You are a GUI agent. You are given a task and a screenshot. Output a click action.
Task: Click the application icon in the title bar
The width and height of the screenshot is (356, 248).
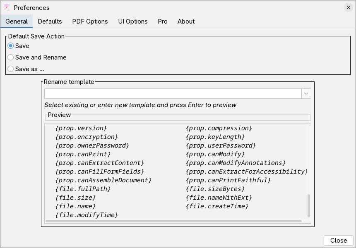point(7,7)
